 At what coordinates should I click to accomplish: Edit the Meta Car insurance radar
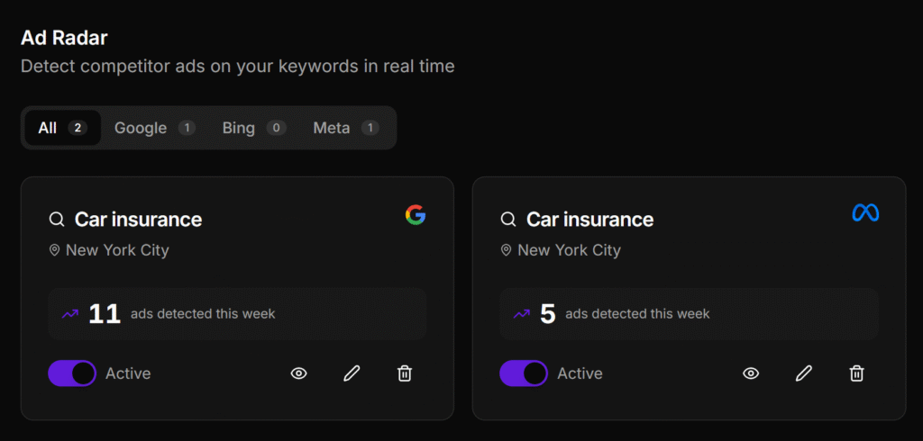[803, 373]
